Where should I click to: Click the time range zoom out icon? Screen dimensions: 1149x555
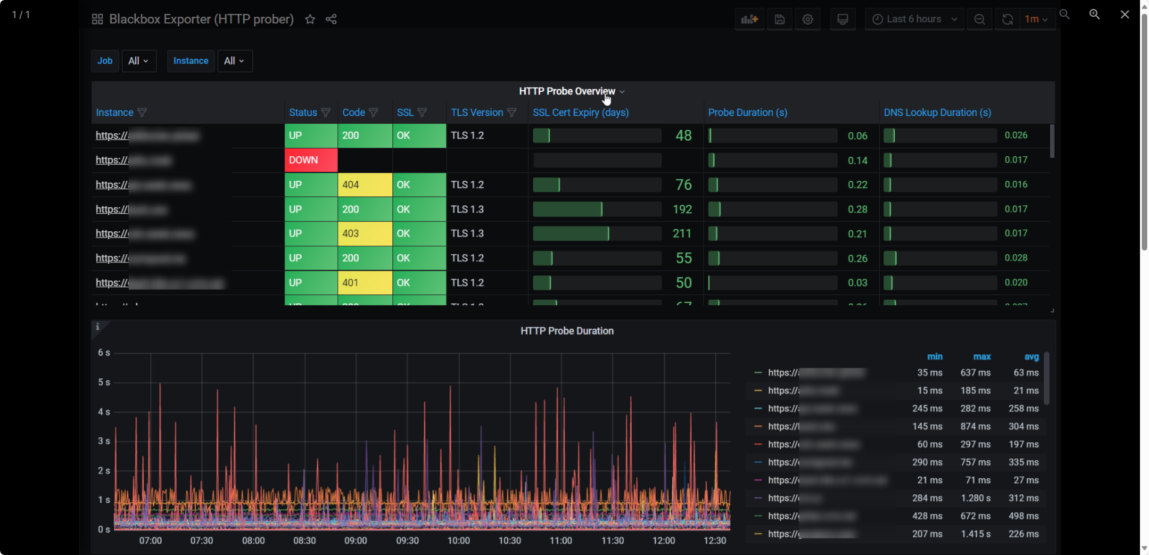(x=980, y=19)
